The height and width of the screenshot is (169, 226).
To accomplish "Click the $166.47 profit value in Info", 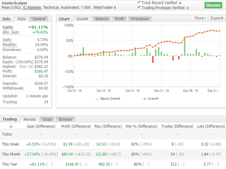I will [41, 71].
